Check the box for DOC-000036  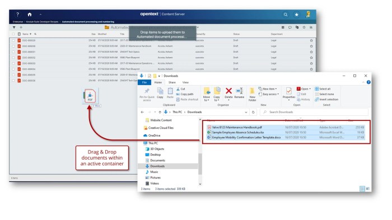click(x=13, y=81)
